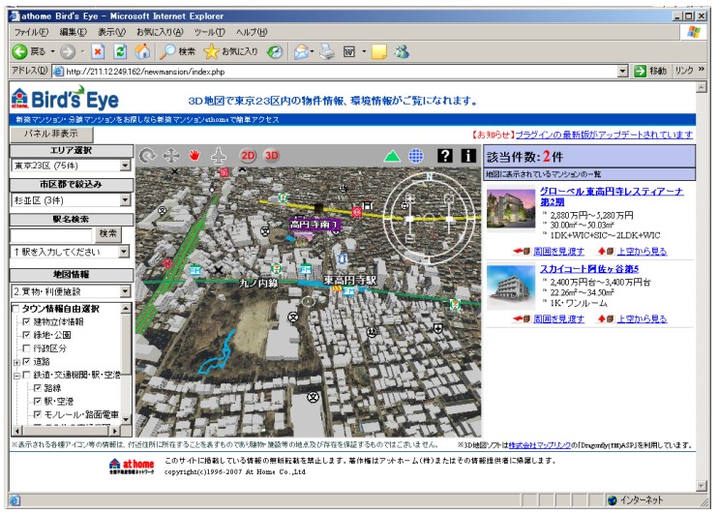719x514 pixels.
Task: Open the IE Search (検索) toolbar button
Action: tap(178, 51)
